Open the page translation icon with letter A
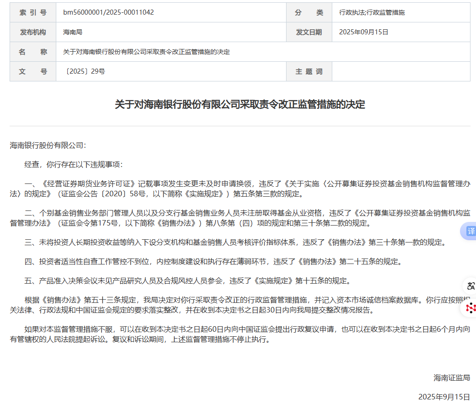476x404 pixels. [x=471, y=286]
